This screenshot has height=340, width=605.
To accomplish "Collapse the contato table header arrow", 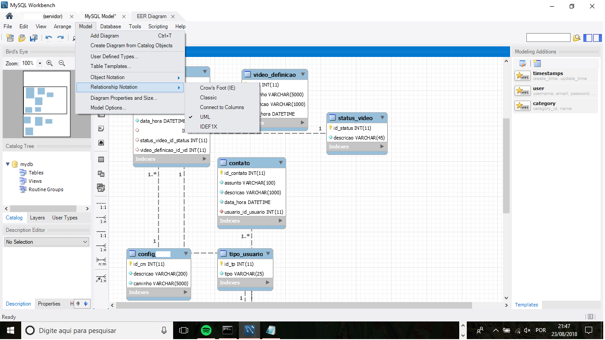I will (x=281, y=163).
